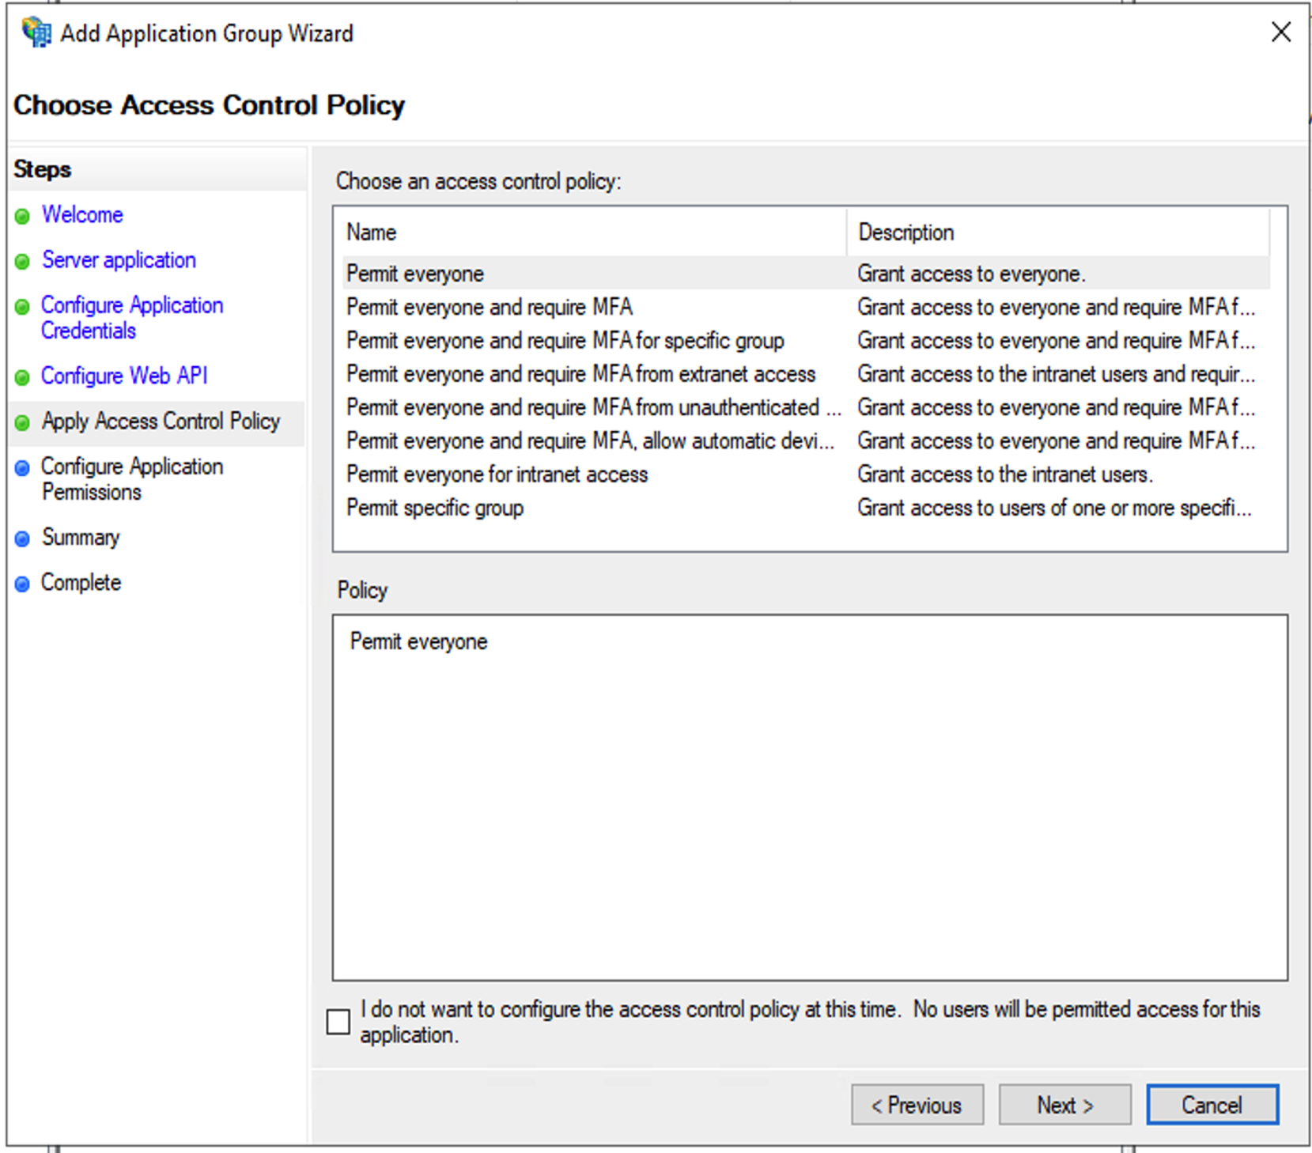Jump to Configure Web API step
The height and width of the screenshot is (1153, 1312).
coord(124,376)
